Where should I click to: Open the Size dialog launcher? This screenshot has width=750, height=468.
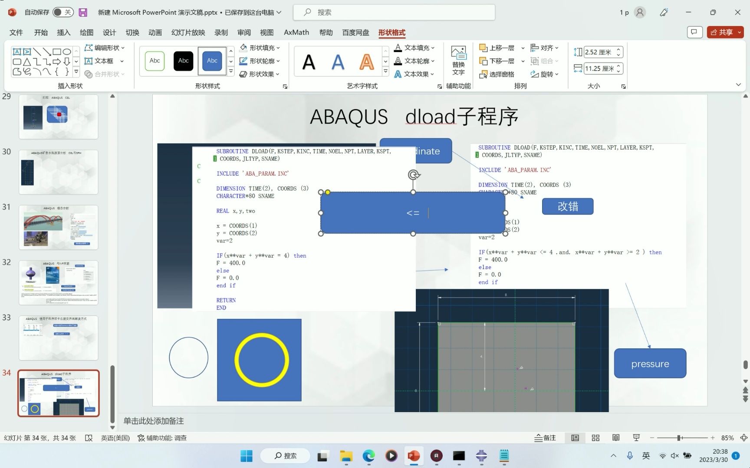click(x=624, y=87)
